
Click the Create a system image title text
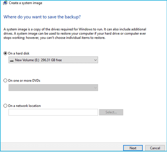(x=26, y=3)
